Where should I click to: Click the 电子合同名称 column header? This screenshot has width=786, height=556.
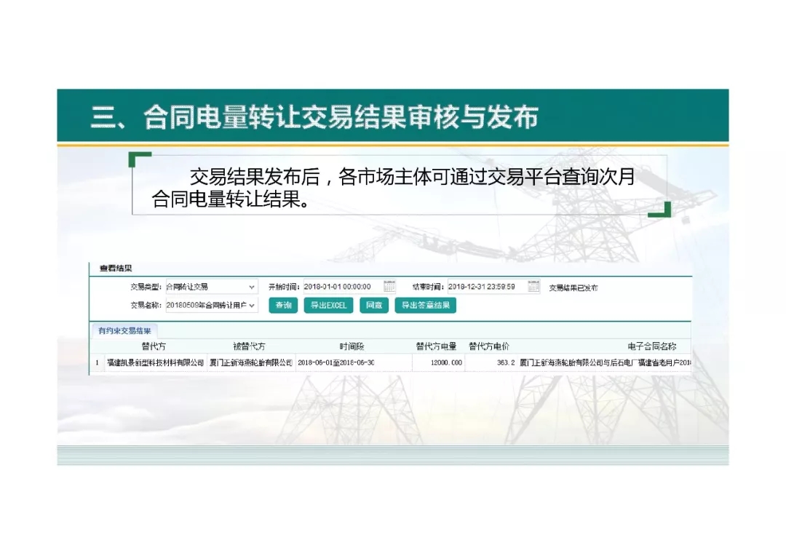click(x=651, y=346)
